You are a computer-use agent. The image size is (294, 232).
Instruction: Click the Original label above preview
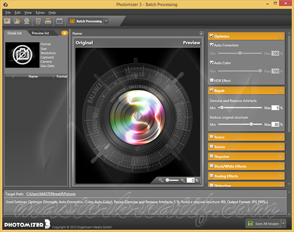pos(84,43)
